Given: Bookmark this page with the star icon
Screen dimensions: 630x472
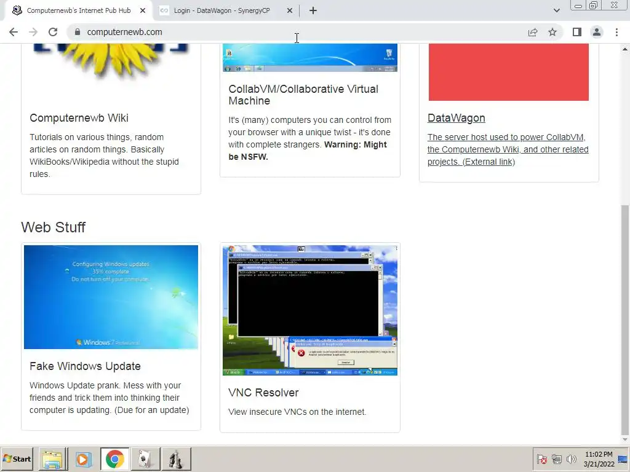Looking at the screenshot, I should pos(552,32).
